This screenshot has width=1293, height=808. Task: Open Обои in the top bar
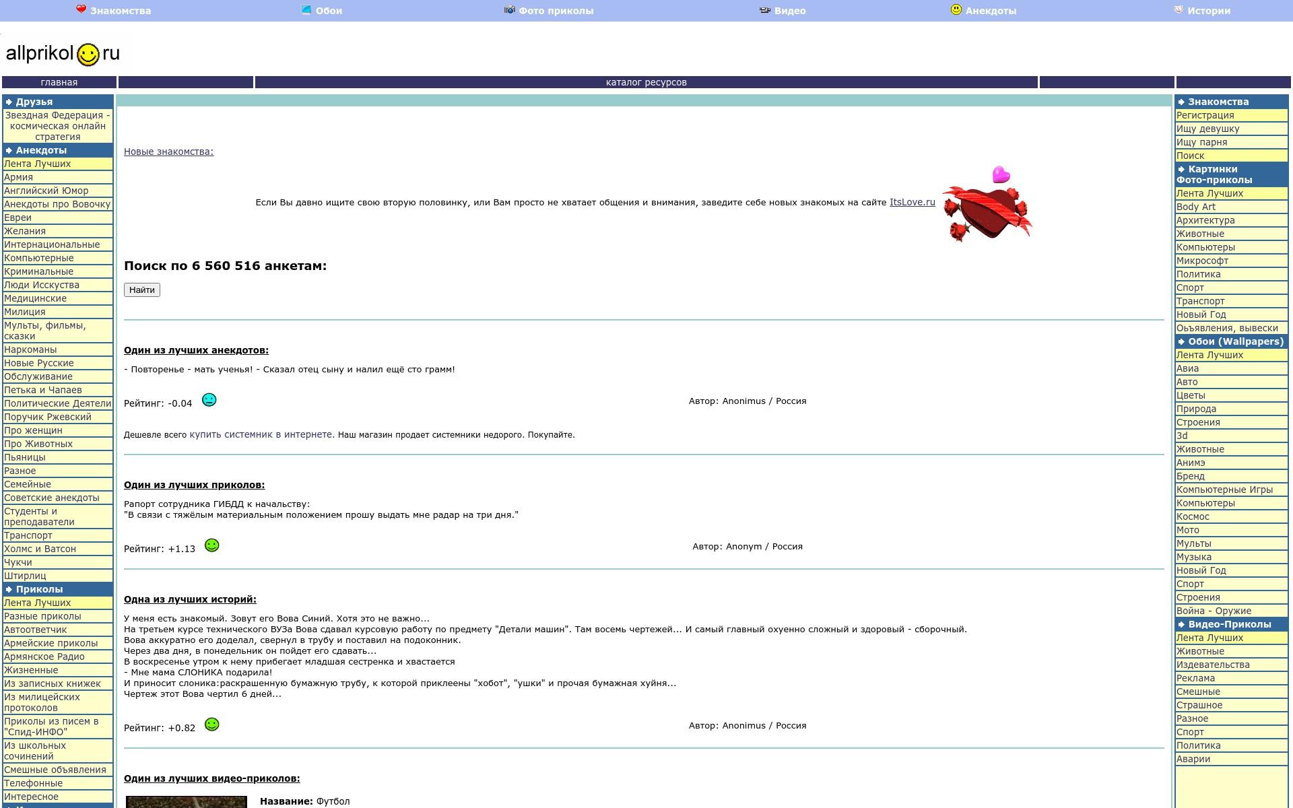tap(329, 11)
